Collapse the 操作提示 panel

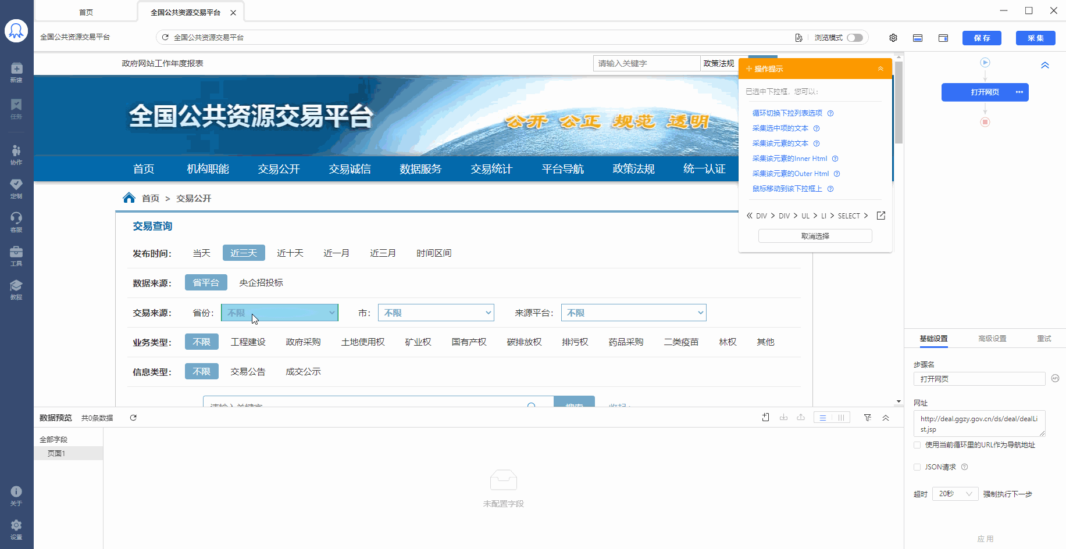pos(880,69)
